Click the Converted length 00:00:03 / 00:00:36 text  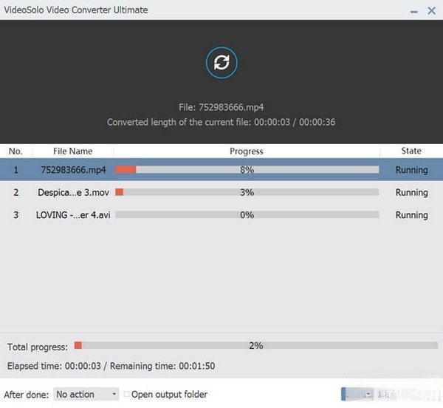click(221, 122)
